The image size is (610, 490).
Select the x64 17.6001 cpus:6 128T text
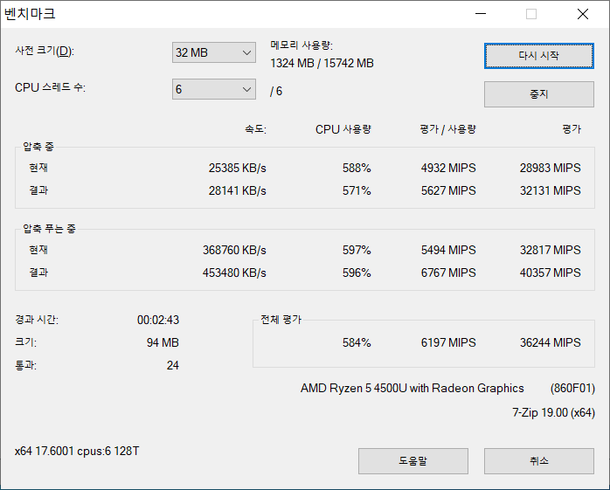[77, 451]
